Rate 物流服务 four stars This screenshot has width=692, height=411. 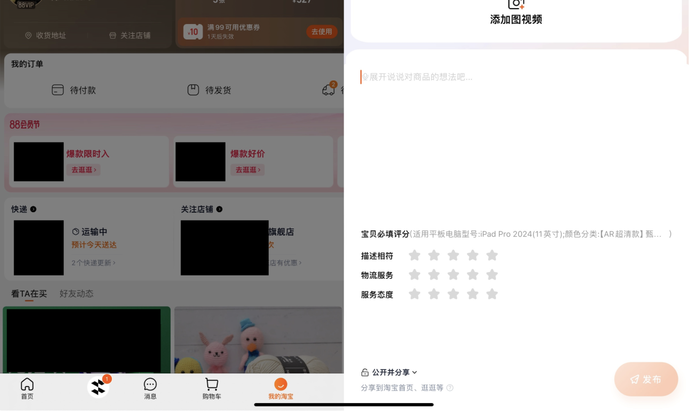coord(472,275)
